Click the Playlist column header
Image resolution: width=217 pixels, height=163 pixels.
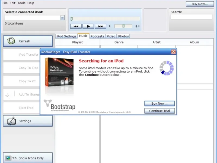77,42
